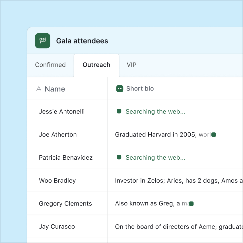Screen dimensions: 243x243
Task: Click the green flag app icon
Action: pos(43,41)
